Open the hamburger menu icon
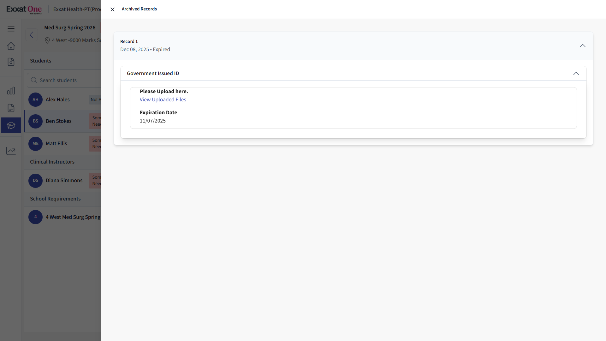The image size is (606, 341). point(11,29)
